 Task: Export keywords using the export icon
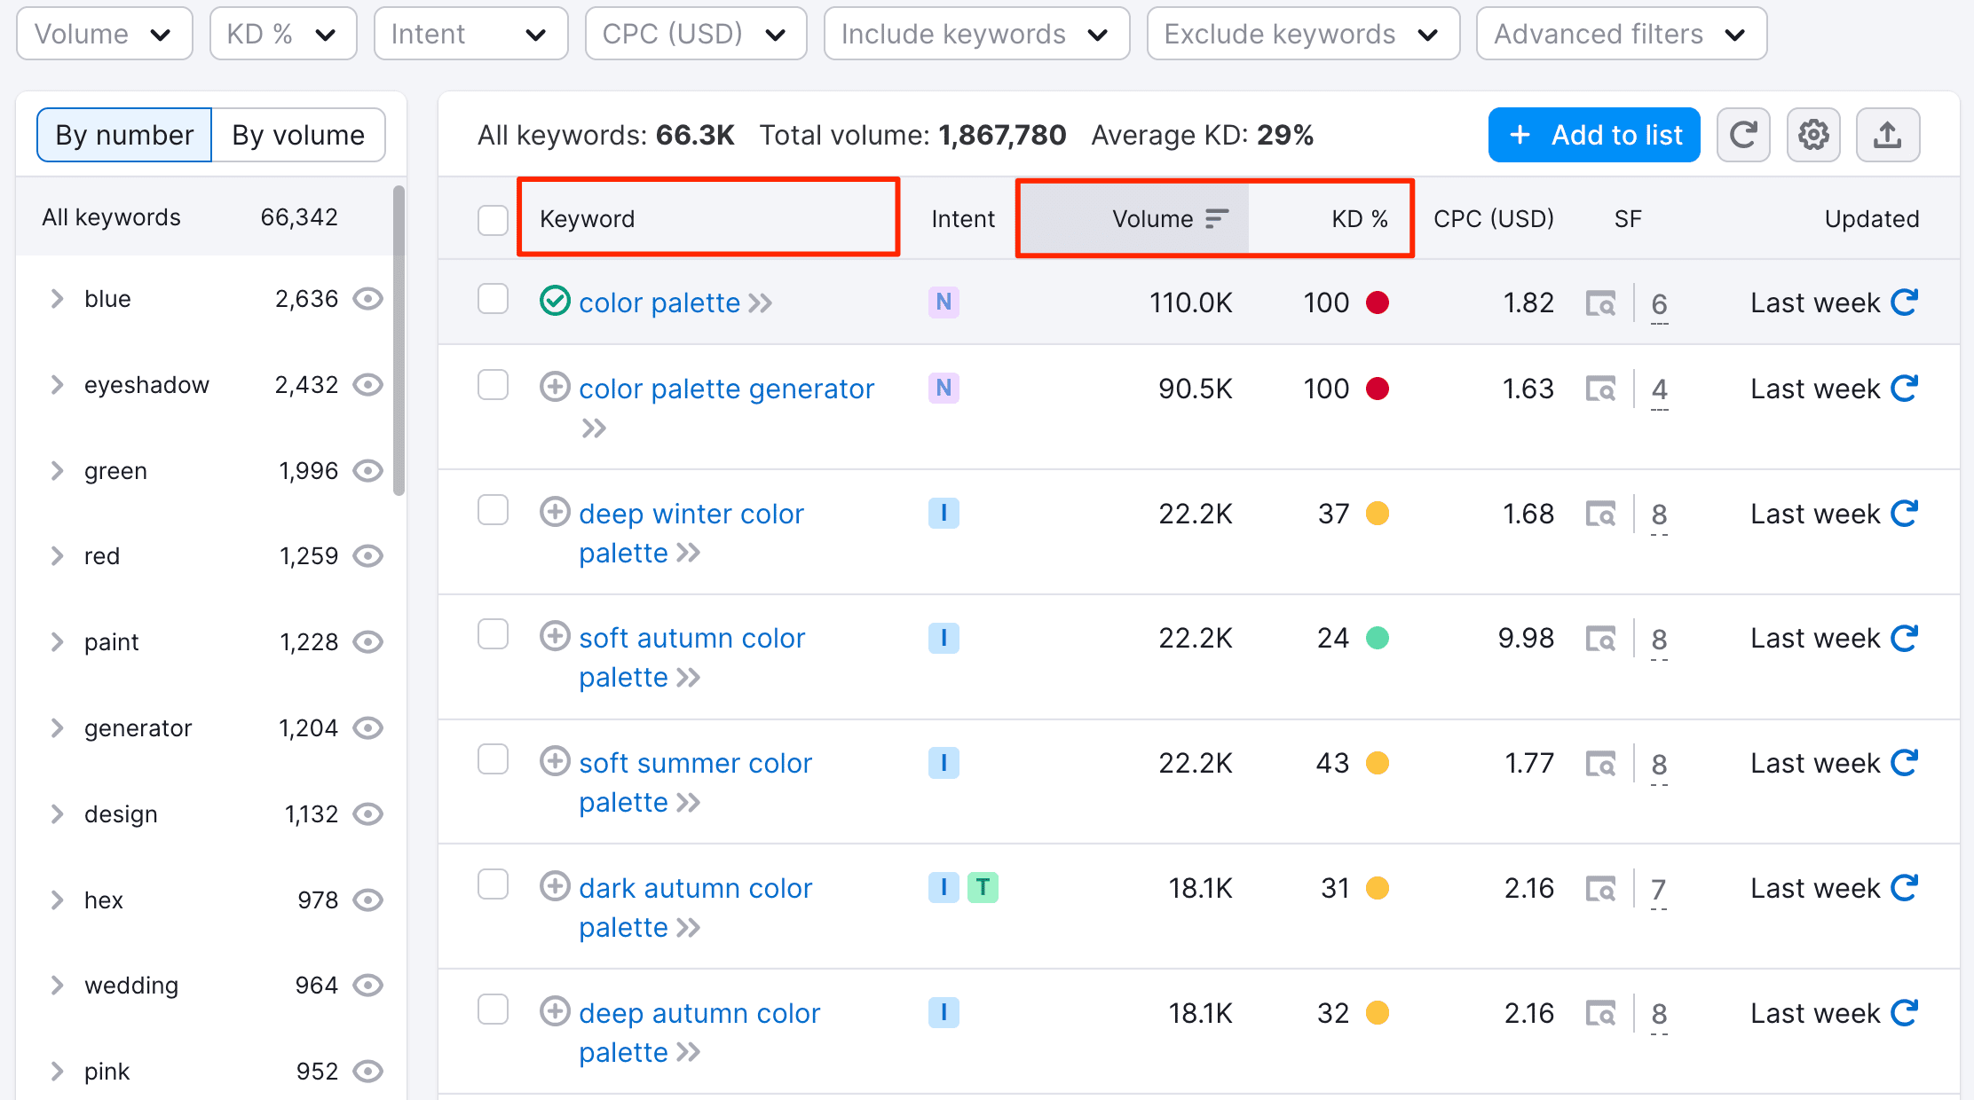1887,135
